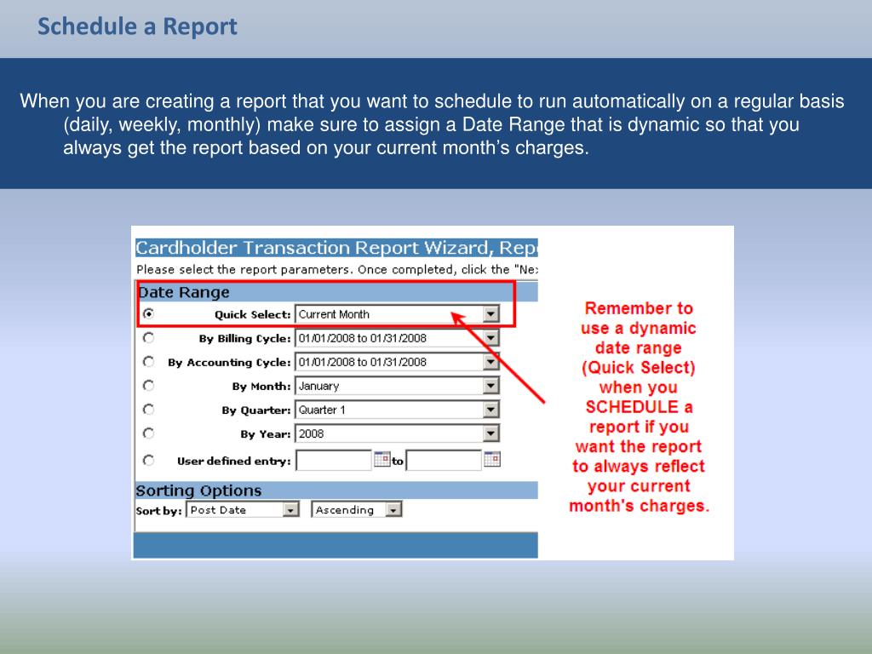Image resolution: width=872 pixels, height=654 pixels.
Task: Select the By Quarter radio option
Action: pyautogui.click(x=148, y=410)
